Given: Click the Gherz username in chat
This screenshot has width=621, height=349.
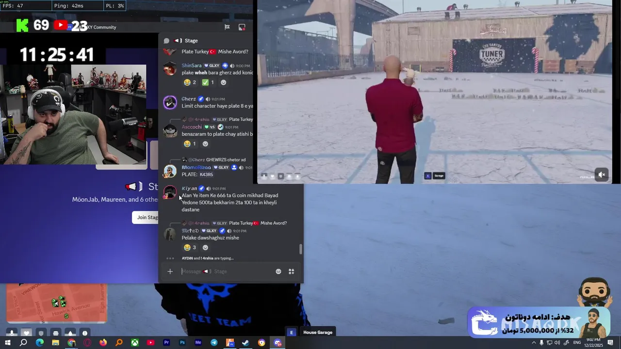Looking at the screenshot, I should 189,99.
